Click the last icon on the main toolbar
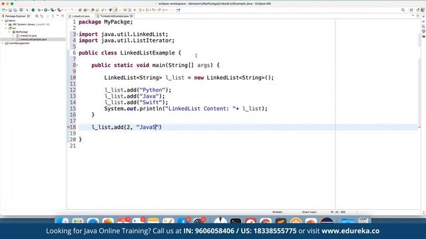This screenshot has height=239, width=426. point(178,10)
